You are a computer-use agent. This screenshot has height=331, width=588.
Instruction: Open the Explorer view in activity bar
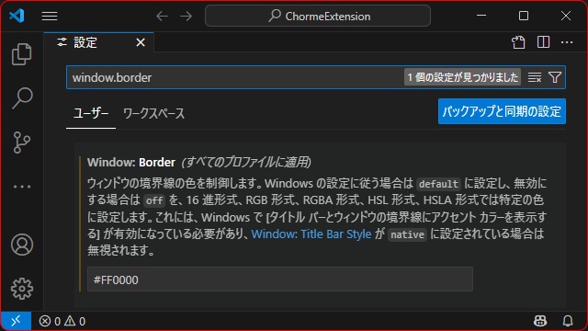click(x=22, y=54)
